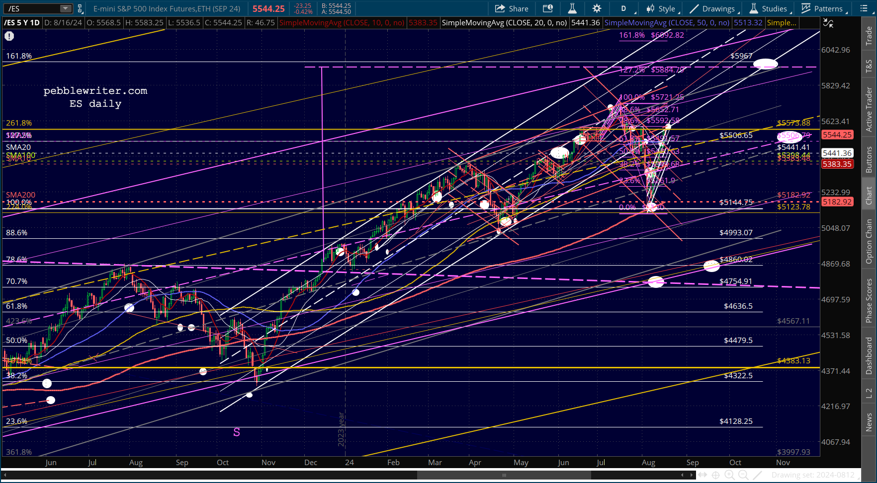Image resolution: width=877 pixels, height=483 pixels.
Task: Click the horizontal expand arrows icon
Action: 702,475
